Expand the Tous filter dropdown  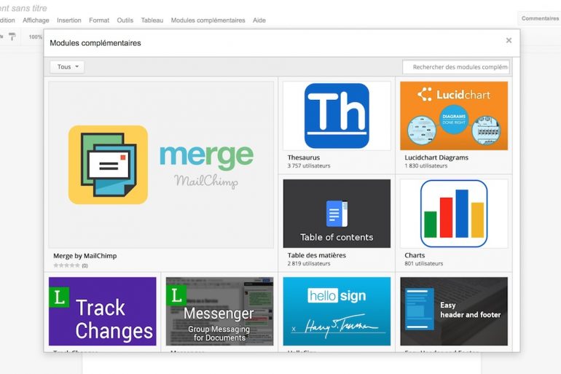(67, 67)
